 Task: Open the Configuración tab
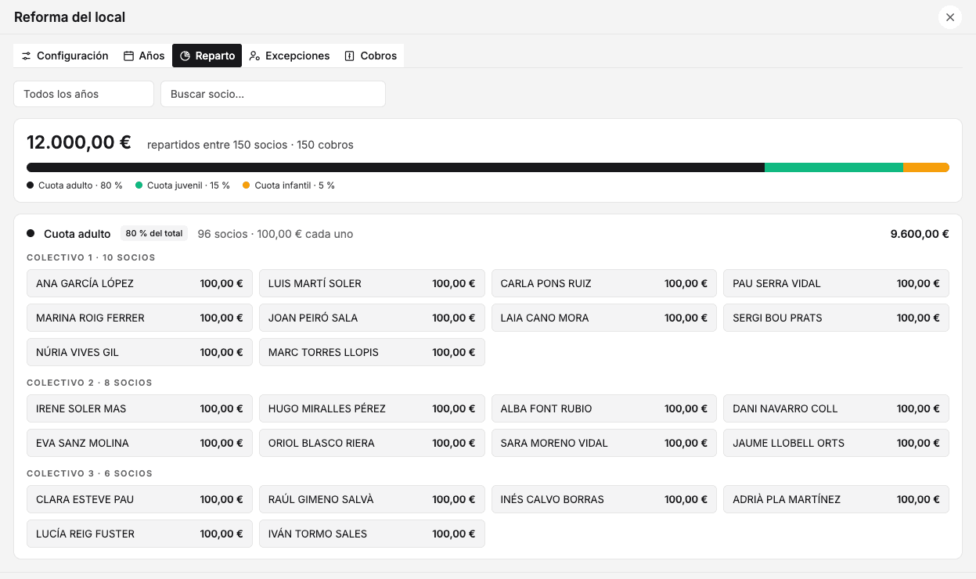pyautogui.click(x=65, y=56)
